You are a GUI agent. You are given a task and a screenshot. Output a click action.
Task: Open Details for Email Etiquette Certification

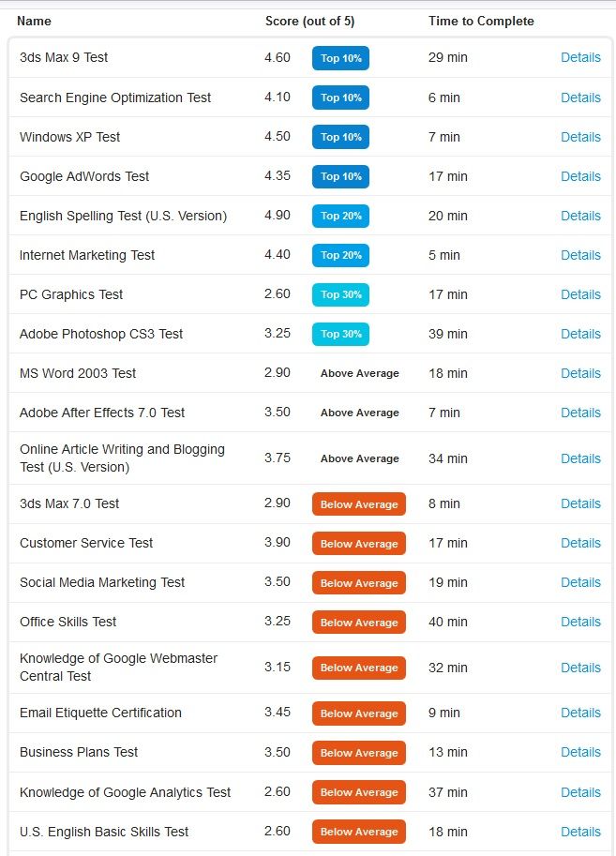click(x=580, y=713)
